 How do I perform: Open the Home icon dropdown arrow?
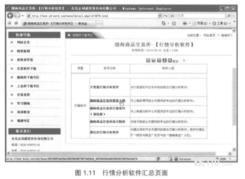[x=169, y=23]
